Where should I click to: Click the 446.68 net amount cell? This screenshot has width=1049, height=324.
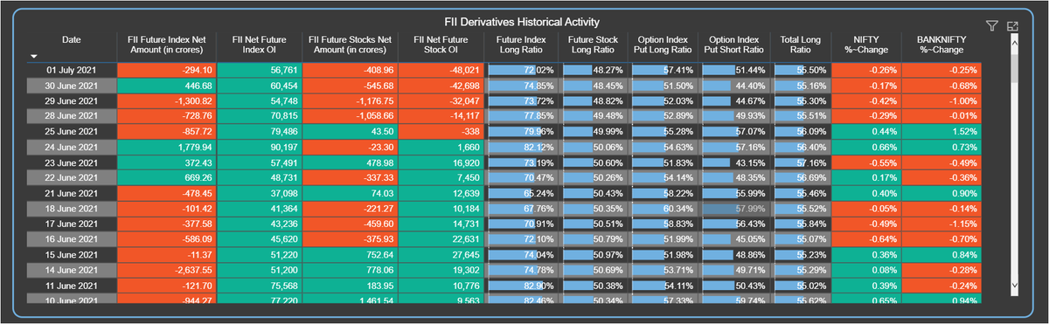click(166, 85)
